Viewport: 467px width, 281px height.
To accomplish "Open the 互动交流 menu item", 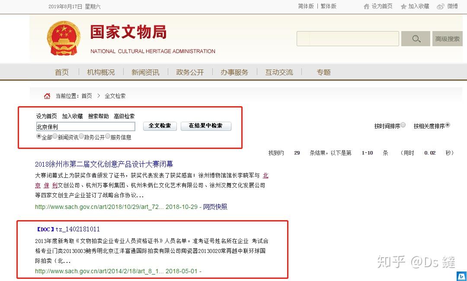I will (x=279, y=72).
